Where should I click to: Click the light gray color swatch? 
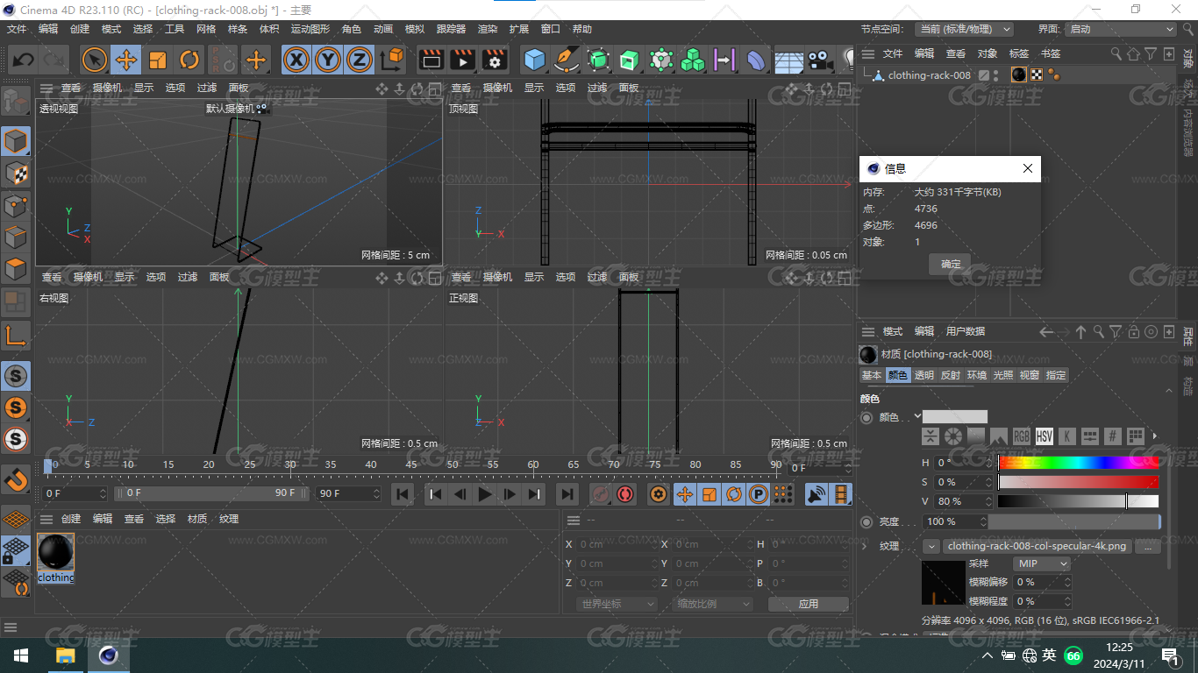955,417
